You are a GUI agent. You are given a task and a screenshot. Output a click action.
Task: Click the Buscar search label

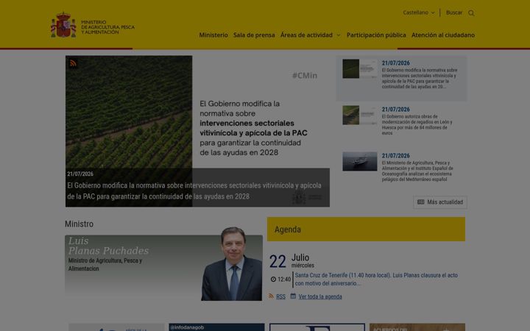[x=454, y=13]
